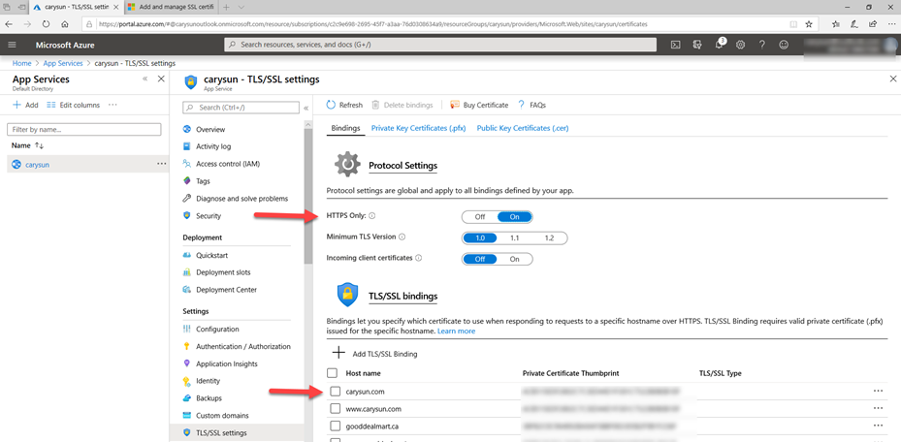Open Custom domains menu item
Viewport: 901px width, 442px height.
point(224,415)
